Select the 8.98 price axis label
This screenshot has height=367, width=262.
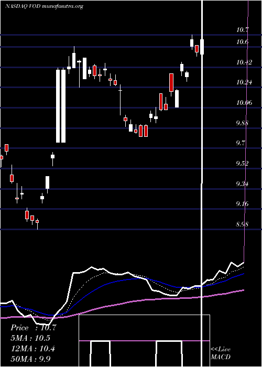[x=242, y=224]
